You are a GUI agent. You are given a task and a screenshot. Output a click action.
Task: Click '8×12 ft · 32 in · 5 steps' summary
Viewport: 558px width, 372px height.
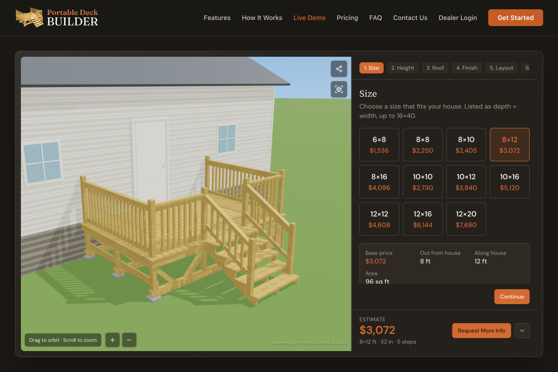[388, 342]
